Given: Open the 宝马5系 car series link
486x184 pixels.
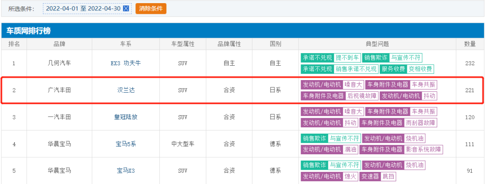Looking at the screenshot, I should click(x=126, y=144).
